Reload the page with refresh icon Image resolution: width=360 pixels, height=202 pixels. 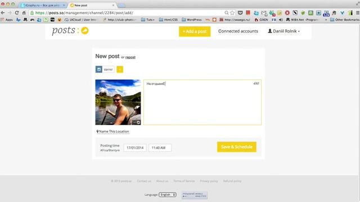pyautogui.click(x=17, y=13)
